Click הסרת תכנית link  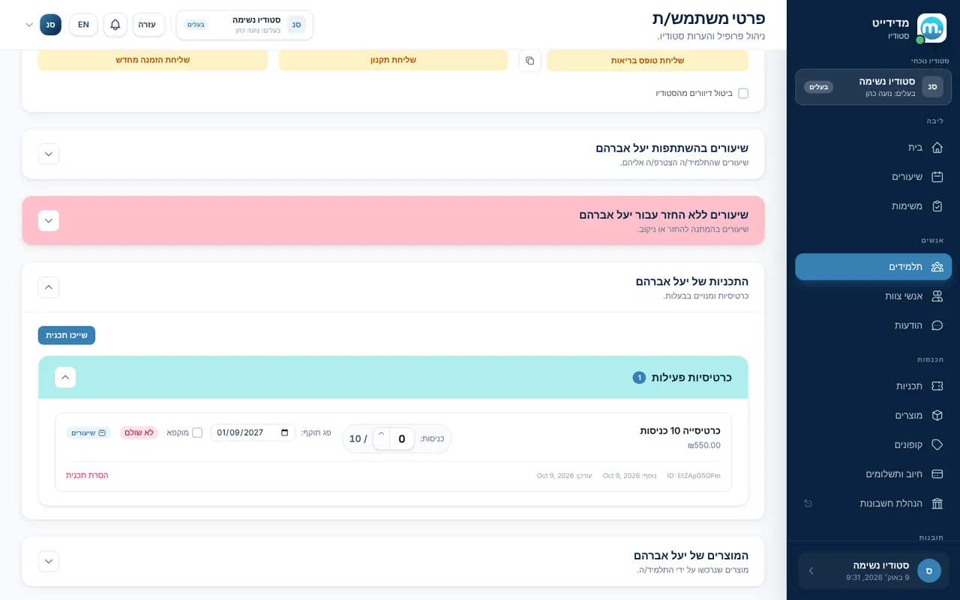[x=87, y=475]
